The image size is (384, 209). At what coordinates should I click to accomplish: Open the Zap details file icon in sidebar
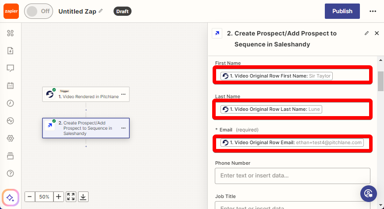[10, 51]
